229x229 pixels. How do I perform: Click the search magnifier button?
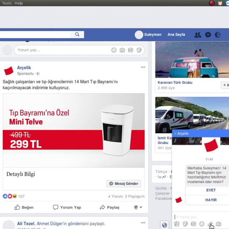click(x=77, y=35)
